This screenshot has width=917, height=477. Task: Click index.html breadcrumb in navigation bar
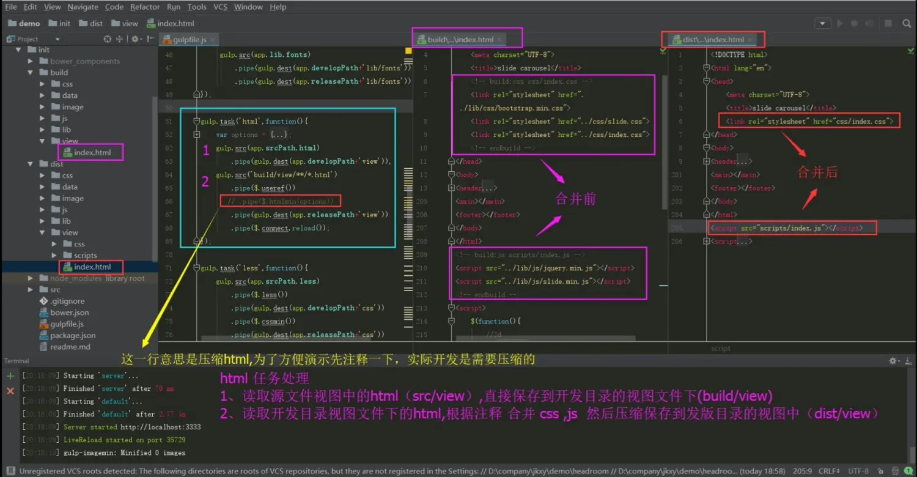click(x=171, y=23)
